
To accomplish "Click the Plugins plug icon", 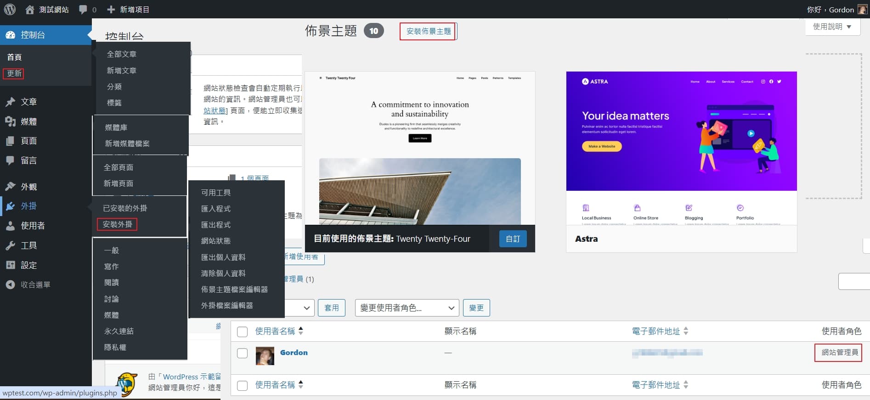I will click(x=10, y=206).
